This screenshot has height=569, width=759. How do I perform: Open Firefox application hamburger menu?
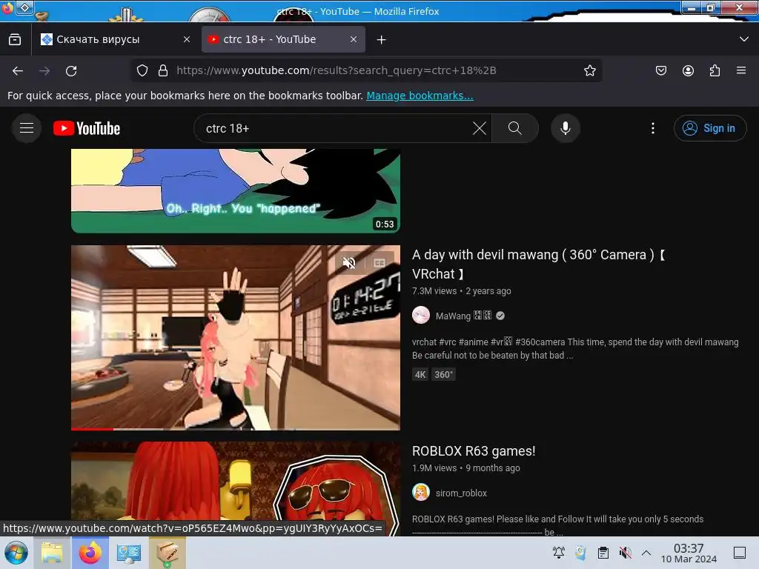(741, 70)
